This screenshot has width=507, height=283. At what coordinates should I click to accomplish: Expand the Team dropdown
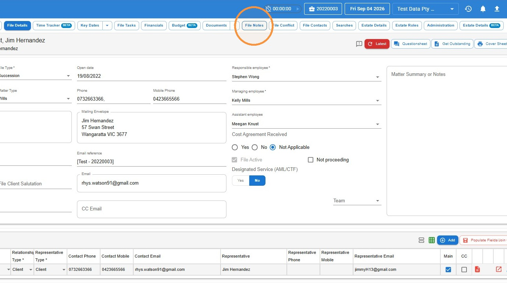pos(357,201)
